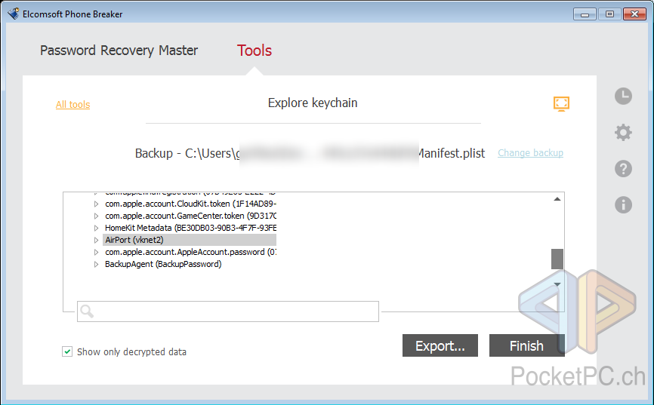Open settings gear icon
654x405 pixels.
click(623, 133)
